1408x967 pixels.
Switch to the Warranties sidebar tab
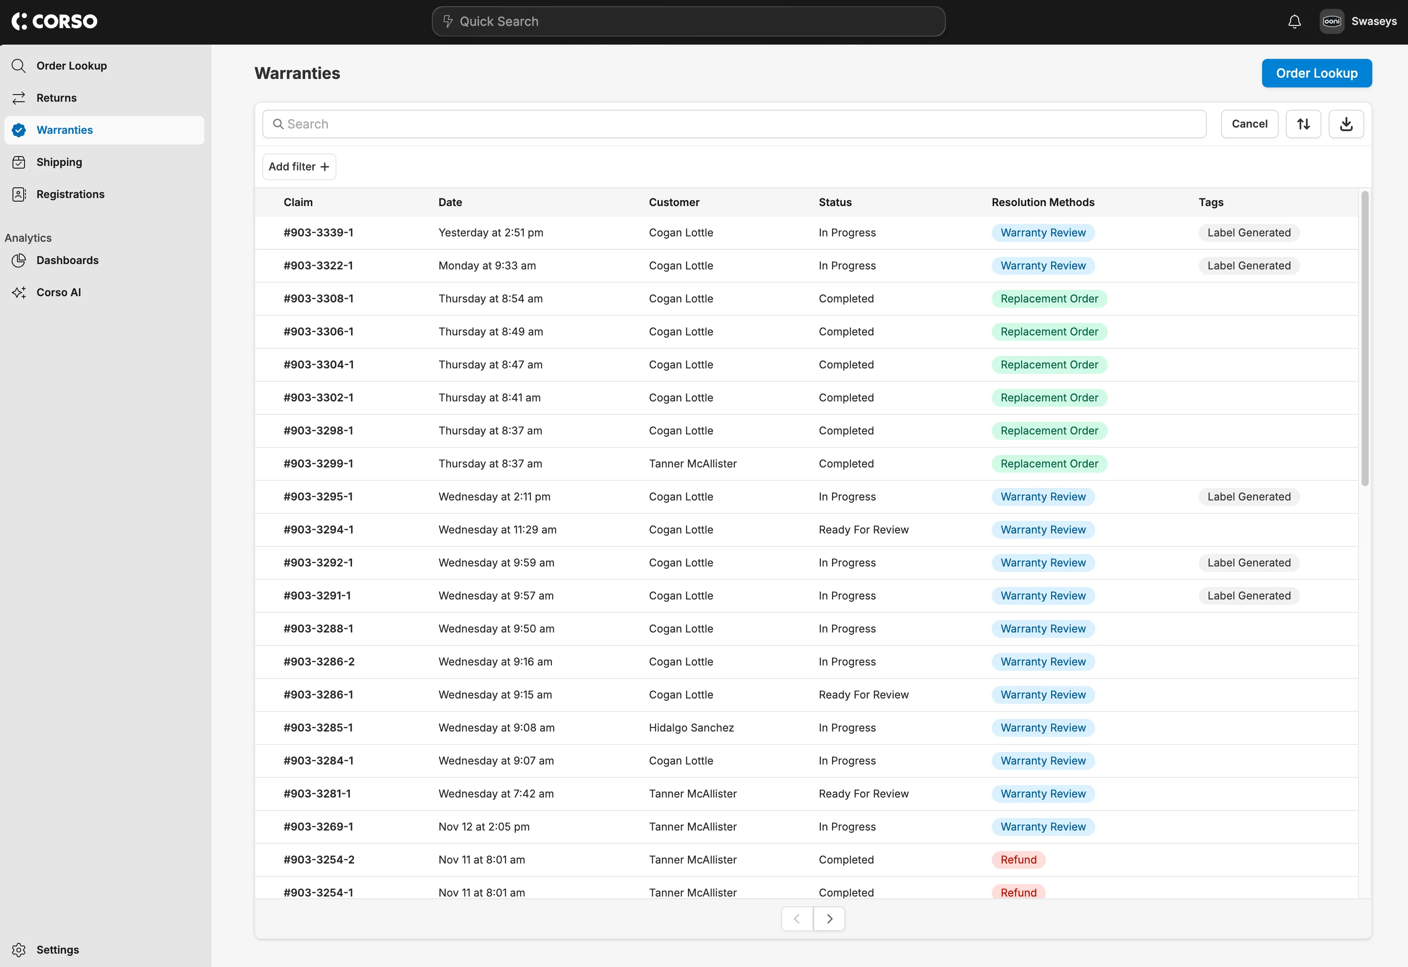64,130
